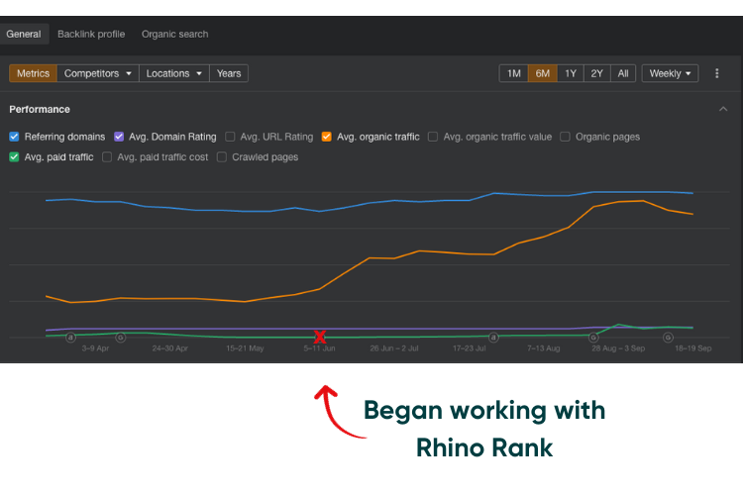Set the time range to 6M
This screenshot has width=743, height=495.
tap(542, 73)
